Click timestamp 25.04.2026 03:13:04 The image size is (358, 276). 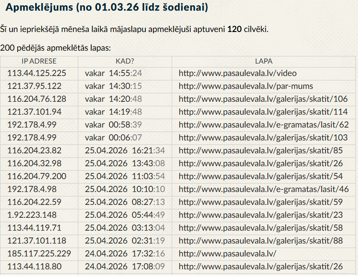[x=125, y=228]
